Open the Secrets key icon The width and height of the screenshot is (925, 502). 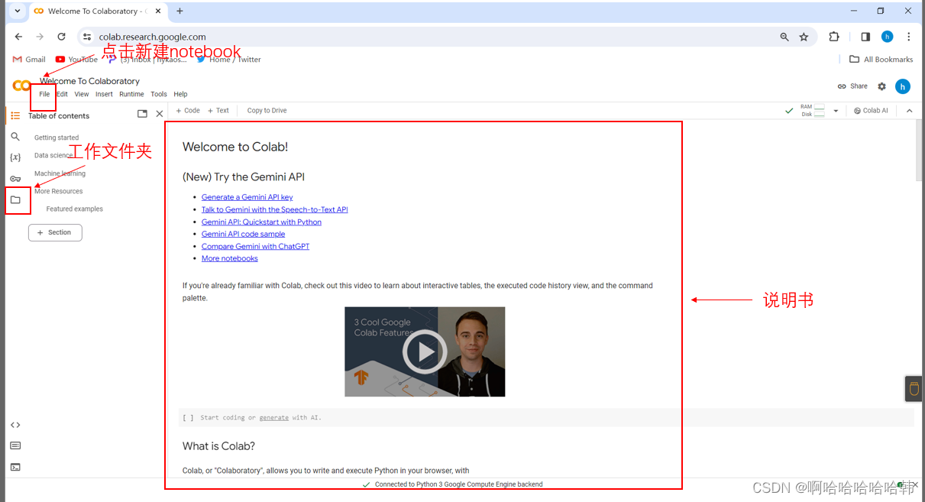(15, 179)
